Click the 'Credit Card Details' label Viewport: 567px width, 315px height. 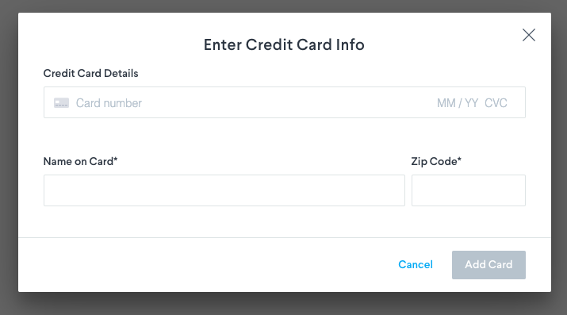(90, 74)
